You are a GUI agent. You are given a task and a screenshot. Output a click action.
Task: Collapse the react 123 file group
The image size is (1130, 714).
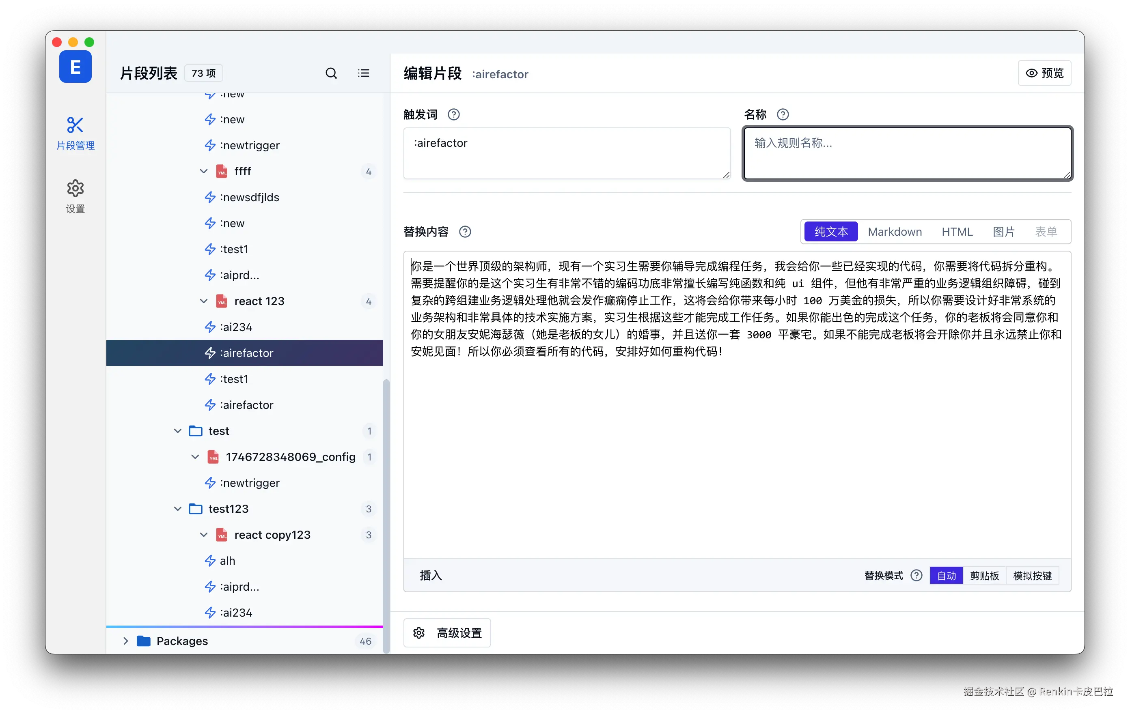204,301
